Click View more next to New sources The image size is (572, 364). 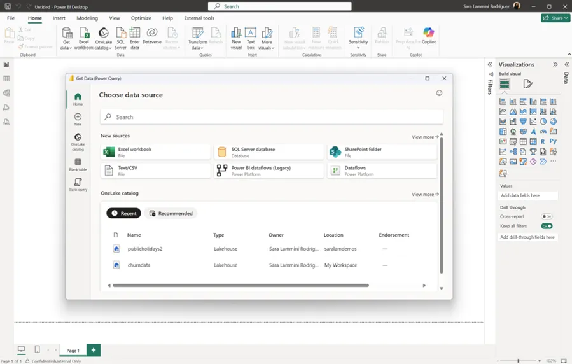(425, 137)
